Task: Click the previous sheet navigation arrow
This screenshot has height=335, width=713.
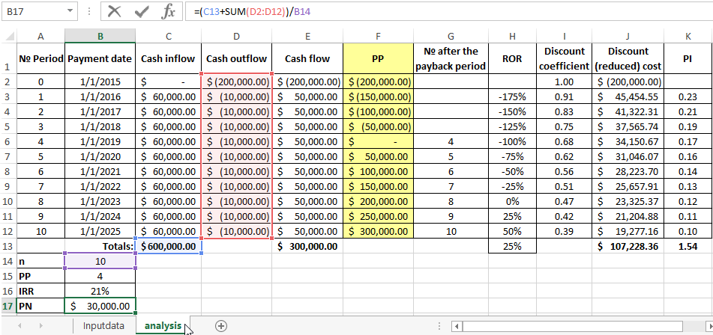Action: tap(20, 325)
